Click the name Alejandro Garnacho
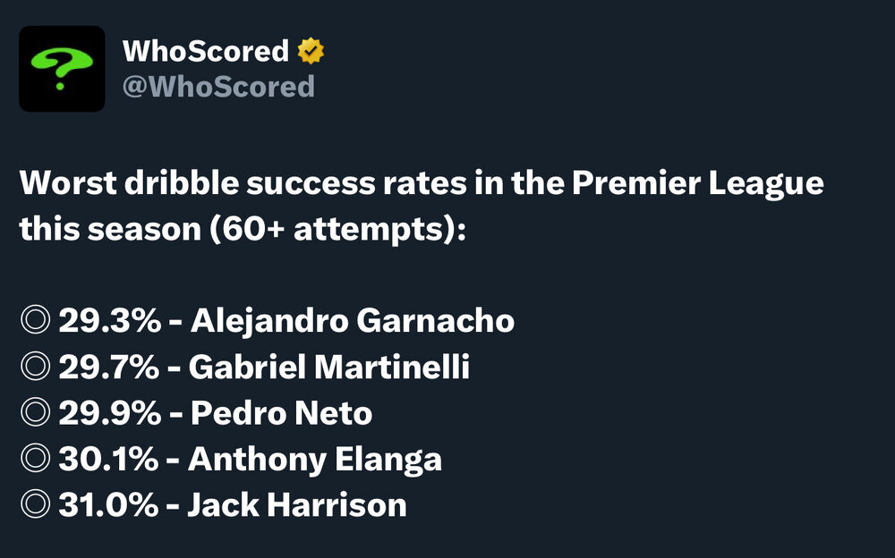The height and width of the screenshot is (558, 895). [352, 321]
